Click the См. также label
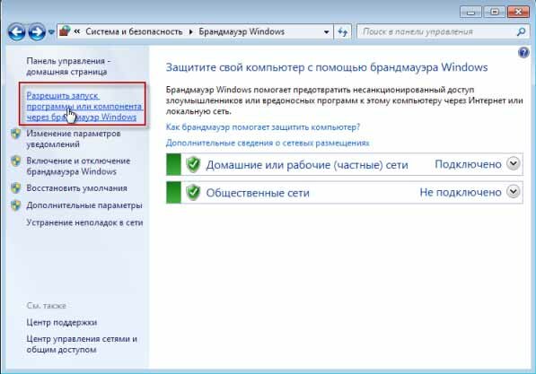 (46, 306)
